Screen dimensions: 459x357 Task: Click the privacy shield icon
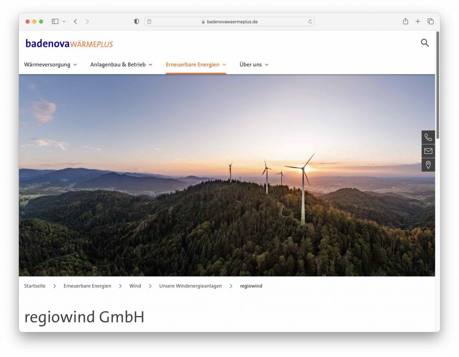tap(136, 22)
